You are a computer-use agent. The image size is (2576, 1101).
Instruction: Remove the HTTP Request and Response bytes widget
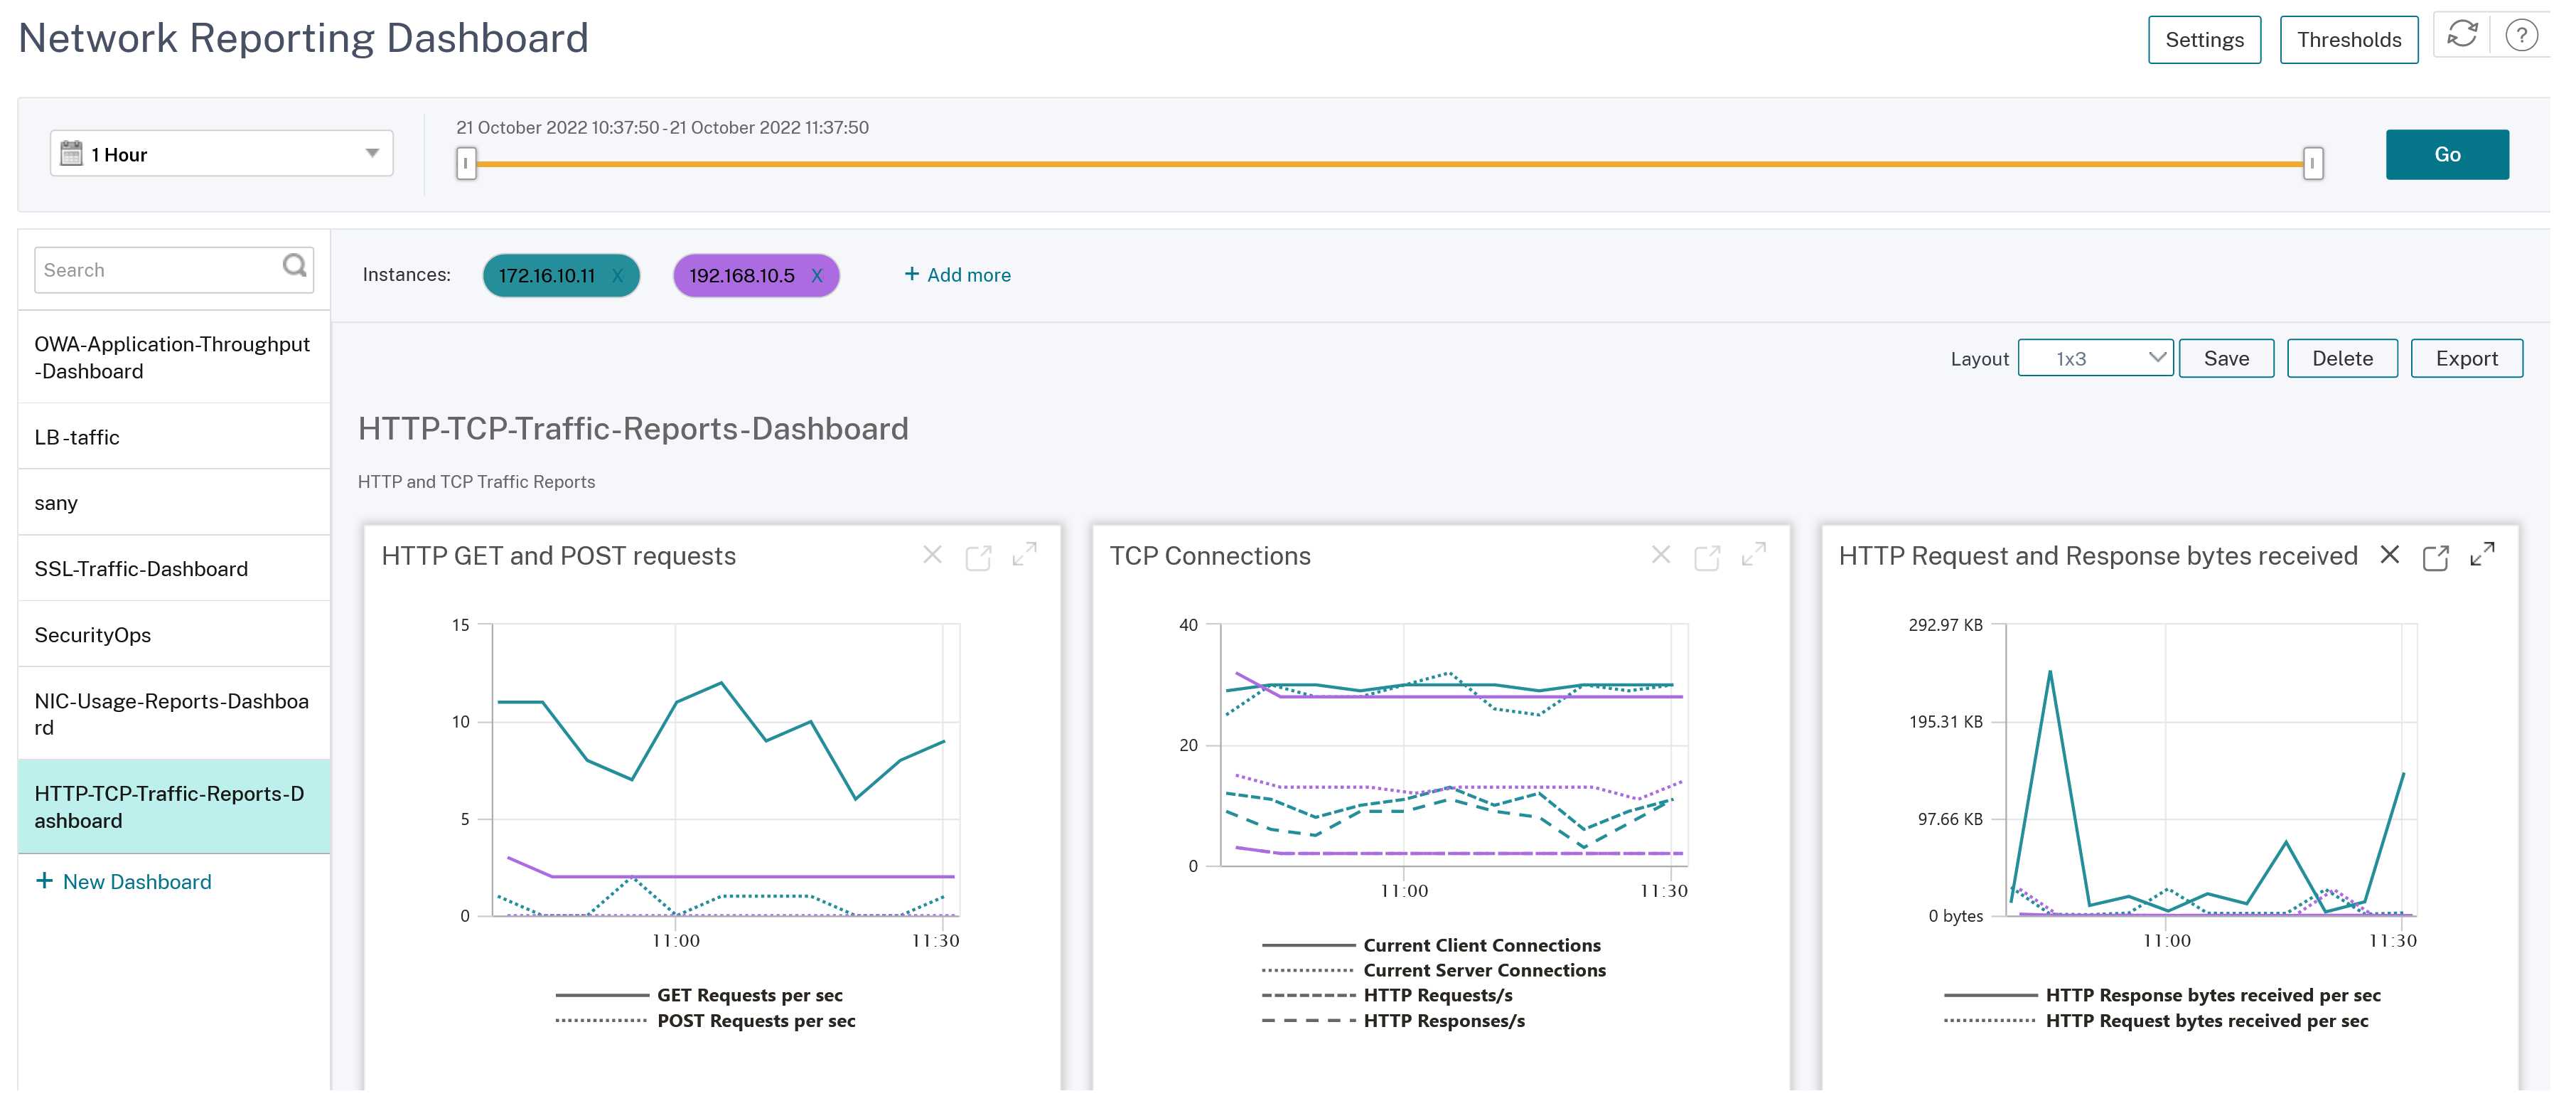(x=2389, y=555)
